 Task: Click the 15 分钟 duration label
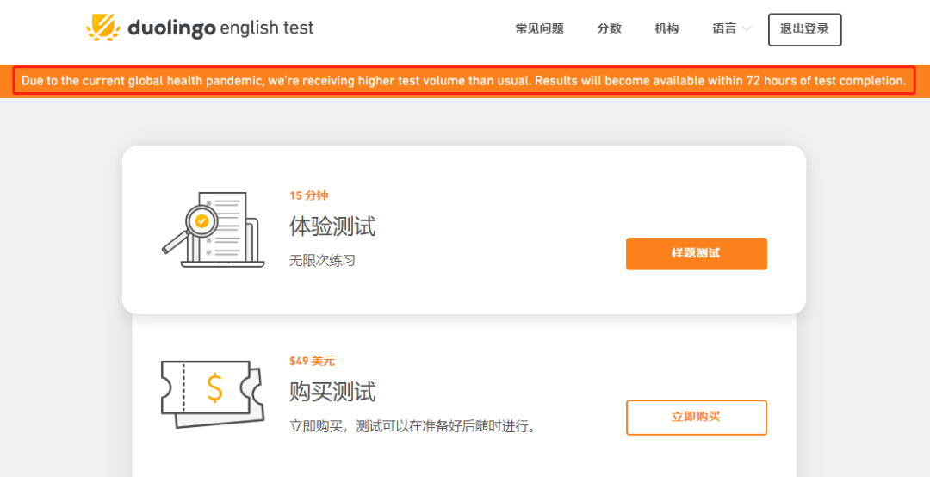coord(308,195)
